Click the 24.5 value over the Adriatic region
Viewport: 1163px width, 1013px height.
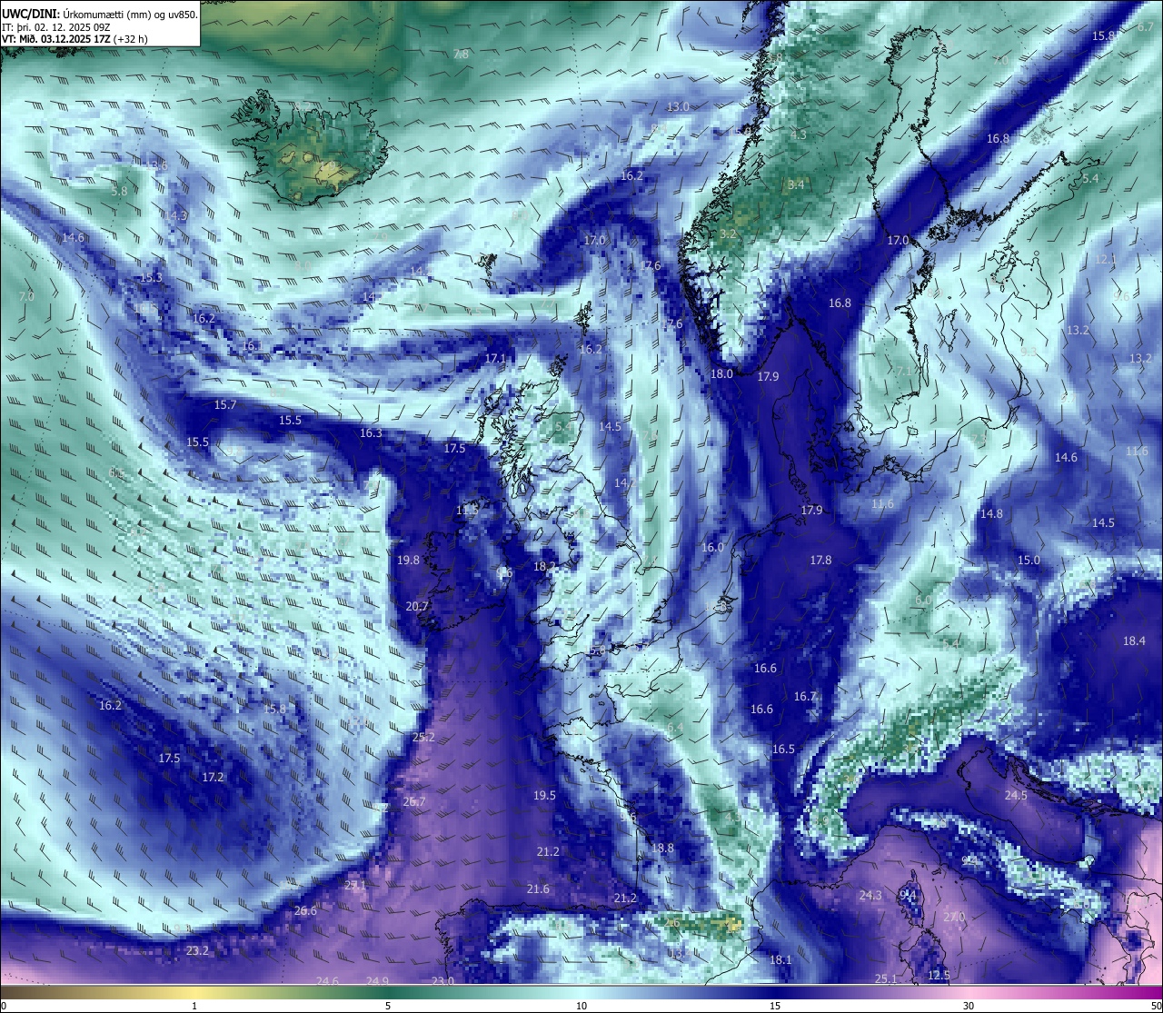tap(1016, 795)
